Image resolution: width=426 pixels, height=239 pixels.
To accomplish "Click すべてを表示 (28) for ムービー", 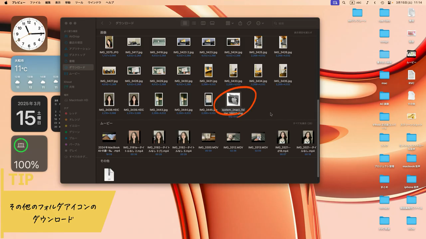I will pos(303,123).
